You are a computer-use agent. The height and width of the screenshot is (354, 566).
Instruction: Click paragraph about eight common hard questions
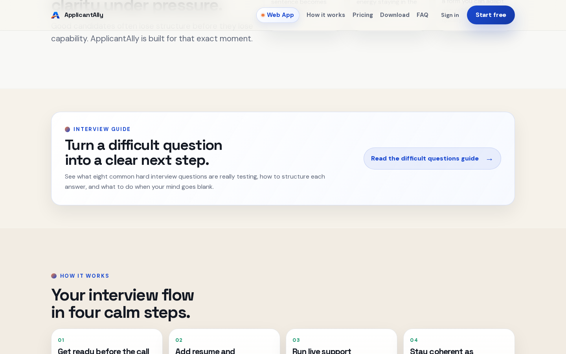pyautogui.click(x=195, y=182)
